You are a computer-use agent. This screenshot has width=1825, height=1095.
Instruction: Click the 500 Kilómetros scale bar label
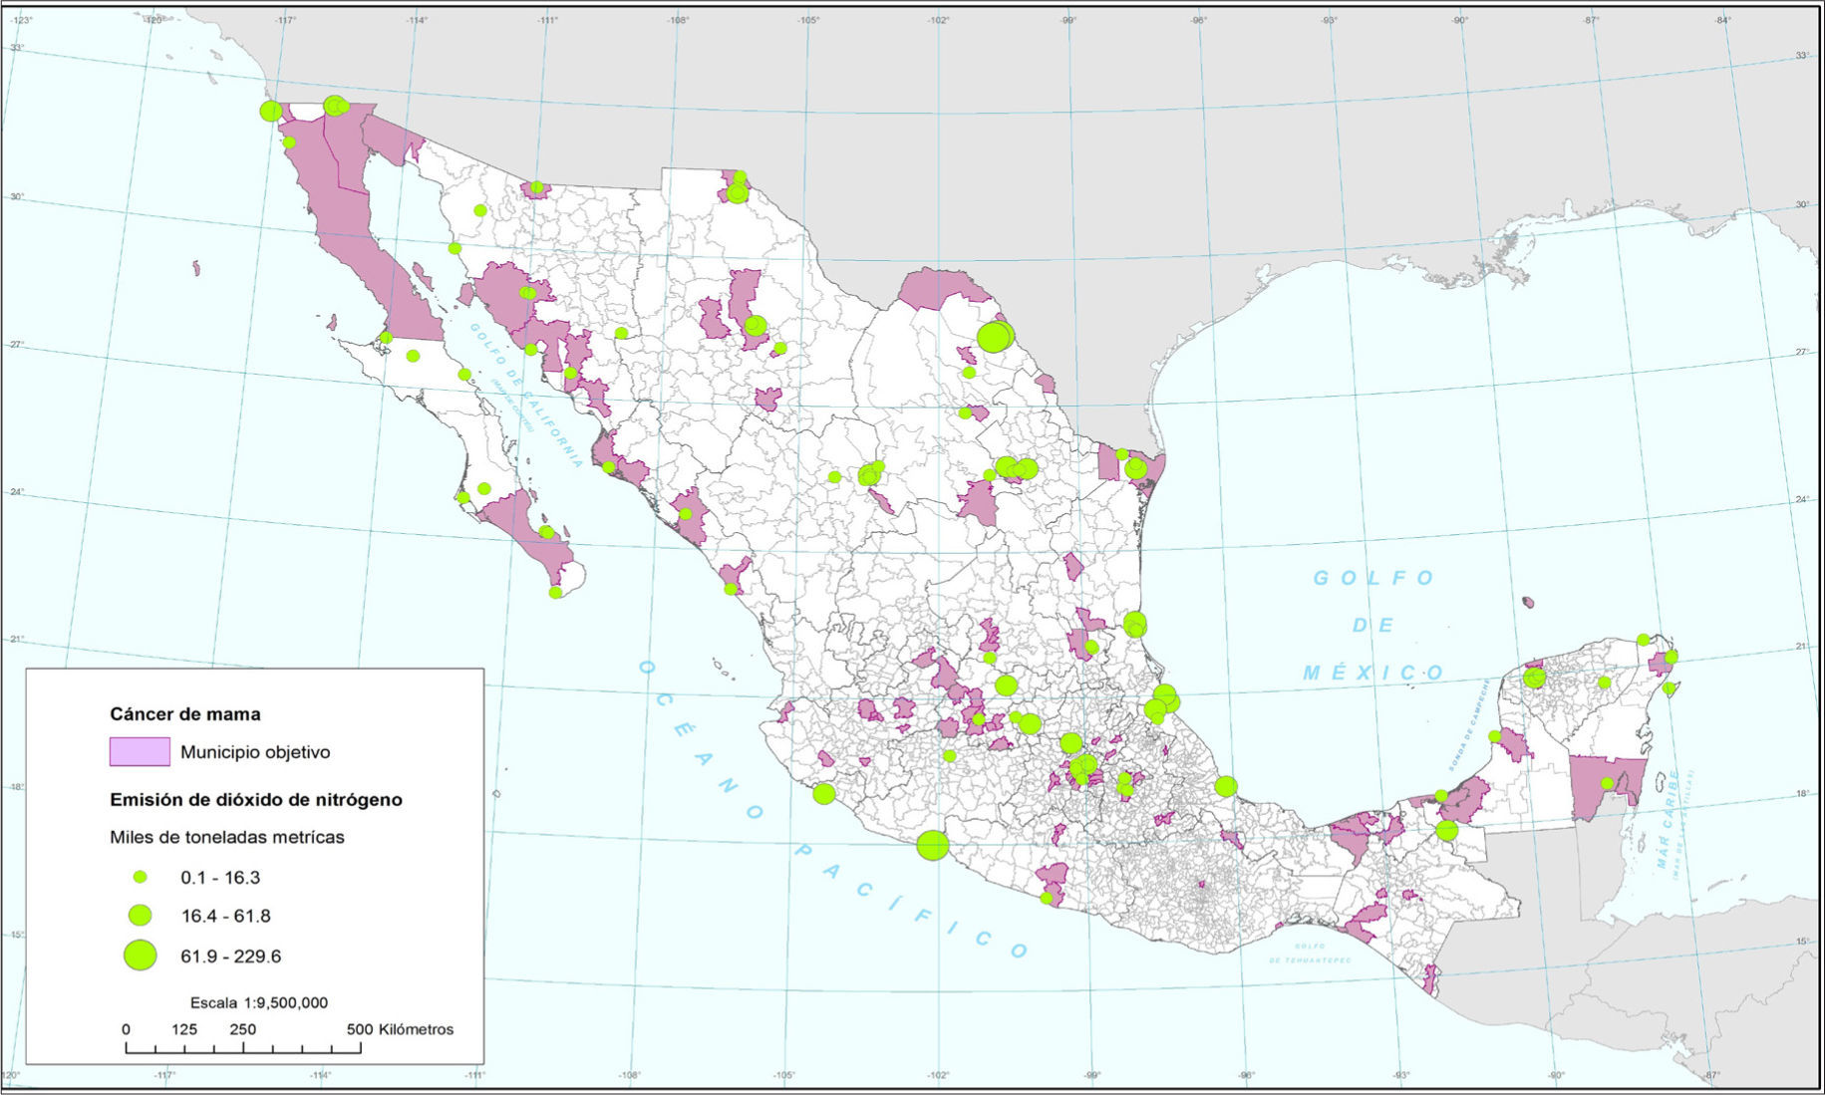click(400, 1030)
